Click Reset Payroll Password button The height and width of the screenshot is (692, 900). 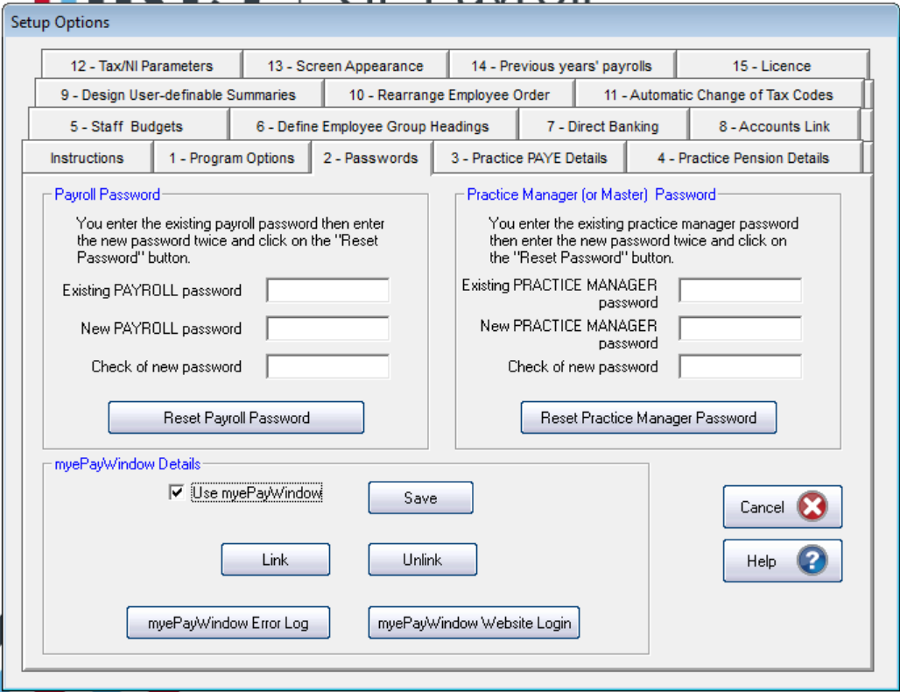[236, 418]
